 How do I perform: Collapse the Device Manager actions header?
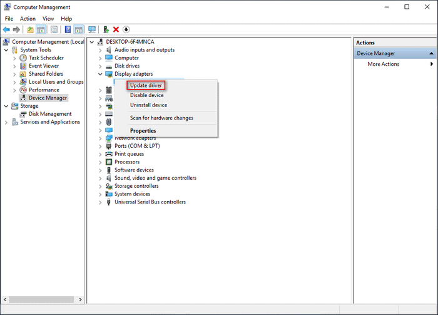pyautogui.click(x=432, y=53)
